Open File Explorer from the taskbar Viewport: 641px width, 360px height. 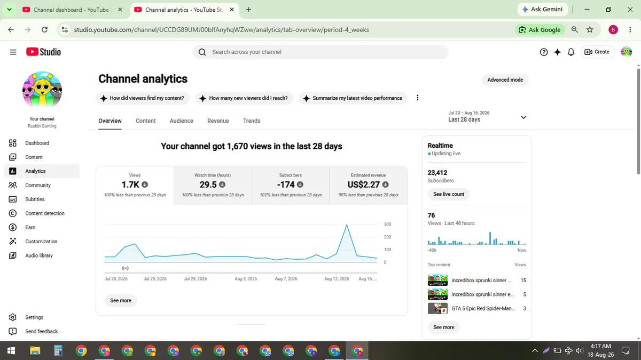click(35, 350)
